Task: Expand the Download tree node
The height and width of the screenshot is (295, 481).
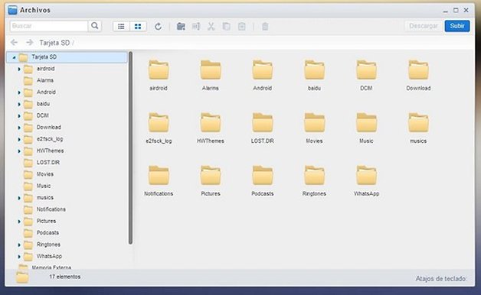Action: 19,128
